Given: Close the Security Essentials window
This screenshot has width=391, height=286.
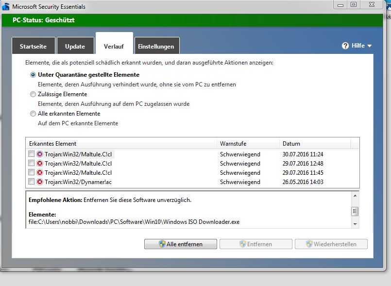Looking at the screenshot, I should [x=372, y=4].
